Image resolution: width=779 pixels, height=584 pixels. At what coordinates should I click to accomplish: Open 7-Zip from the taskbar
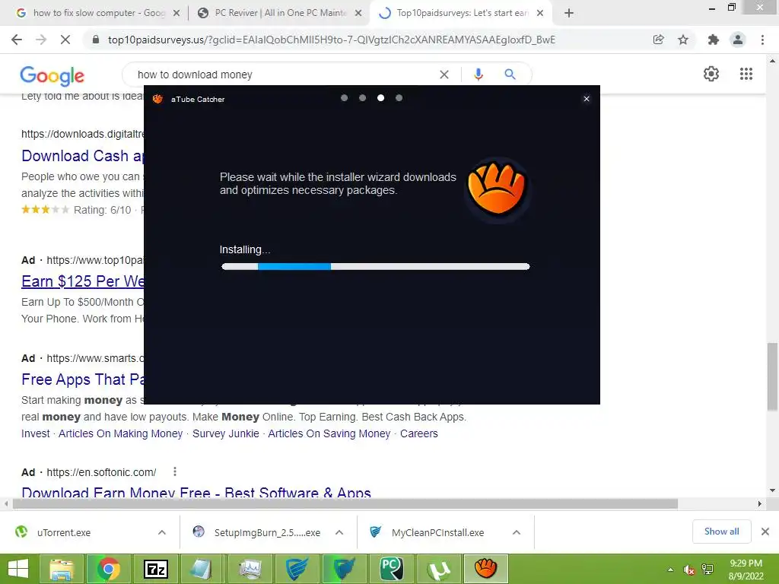[x=155, y=569]
